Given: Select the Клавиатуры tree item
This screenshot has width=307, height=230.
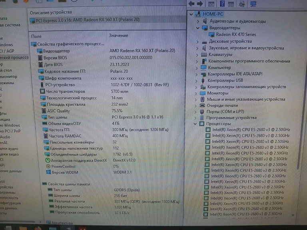Looking at the screenshot, I should (220, 55).
